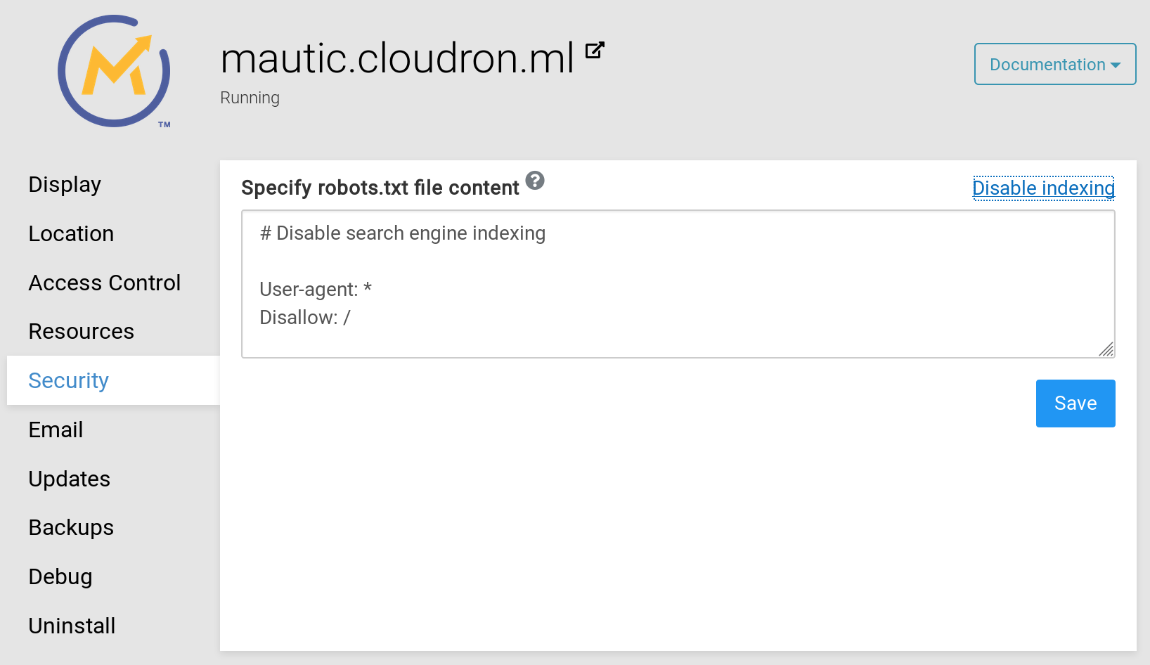Switch to the Location section
Viewport: 1150px width, 665px height.
[x=71, y=233]
